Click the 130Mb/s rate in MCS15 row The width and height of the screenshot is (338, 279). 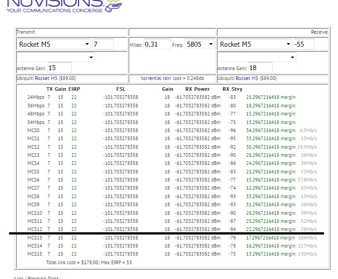coord(308,254)
